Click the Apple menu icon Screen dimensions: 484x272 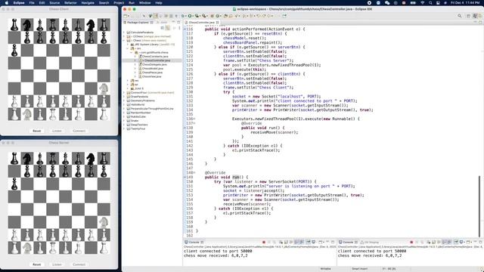pos(7,3)
